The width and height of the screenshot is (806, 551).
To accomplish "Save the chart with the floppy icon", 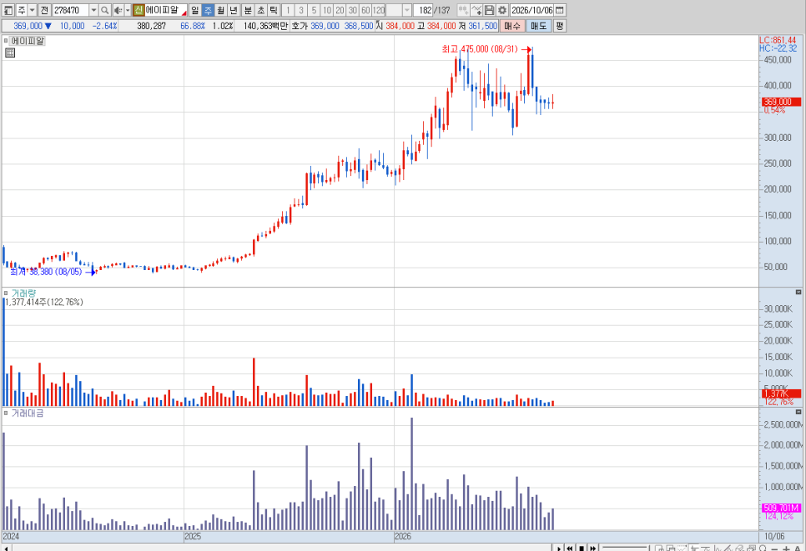I will pyautogui.click(x=489, y=10).
